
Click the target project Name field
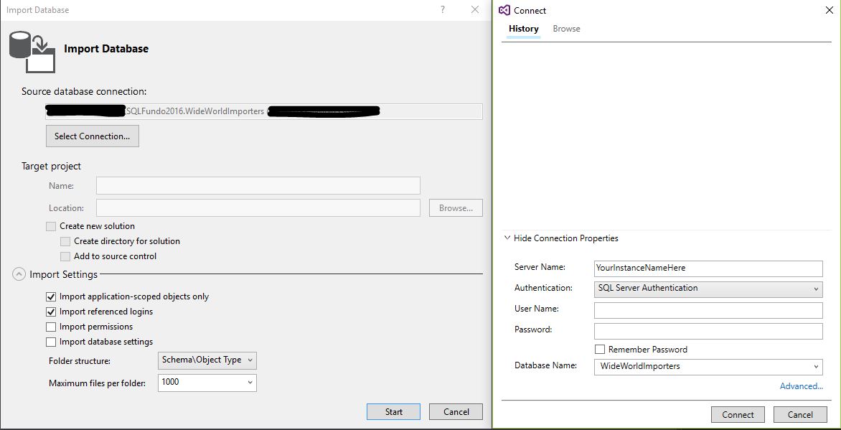click(x=258, y=186)
